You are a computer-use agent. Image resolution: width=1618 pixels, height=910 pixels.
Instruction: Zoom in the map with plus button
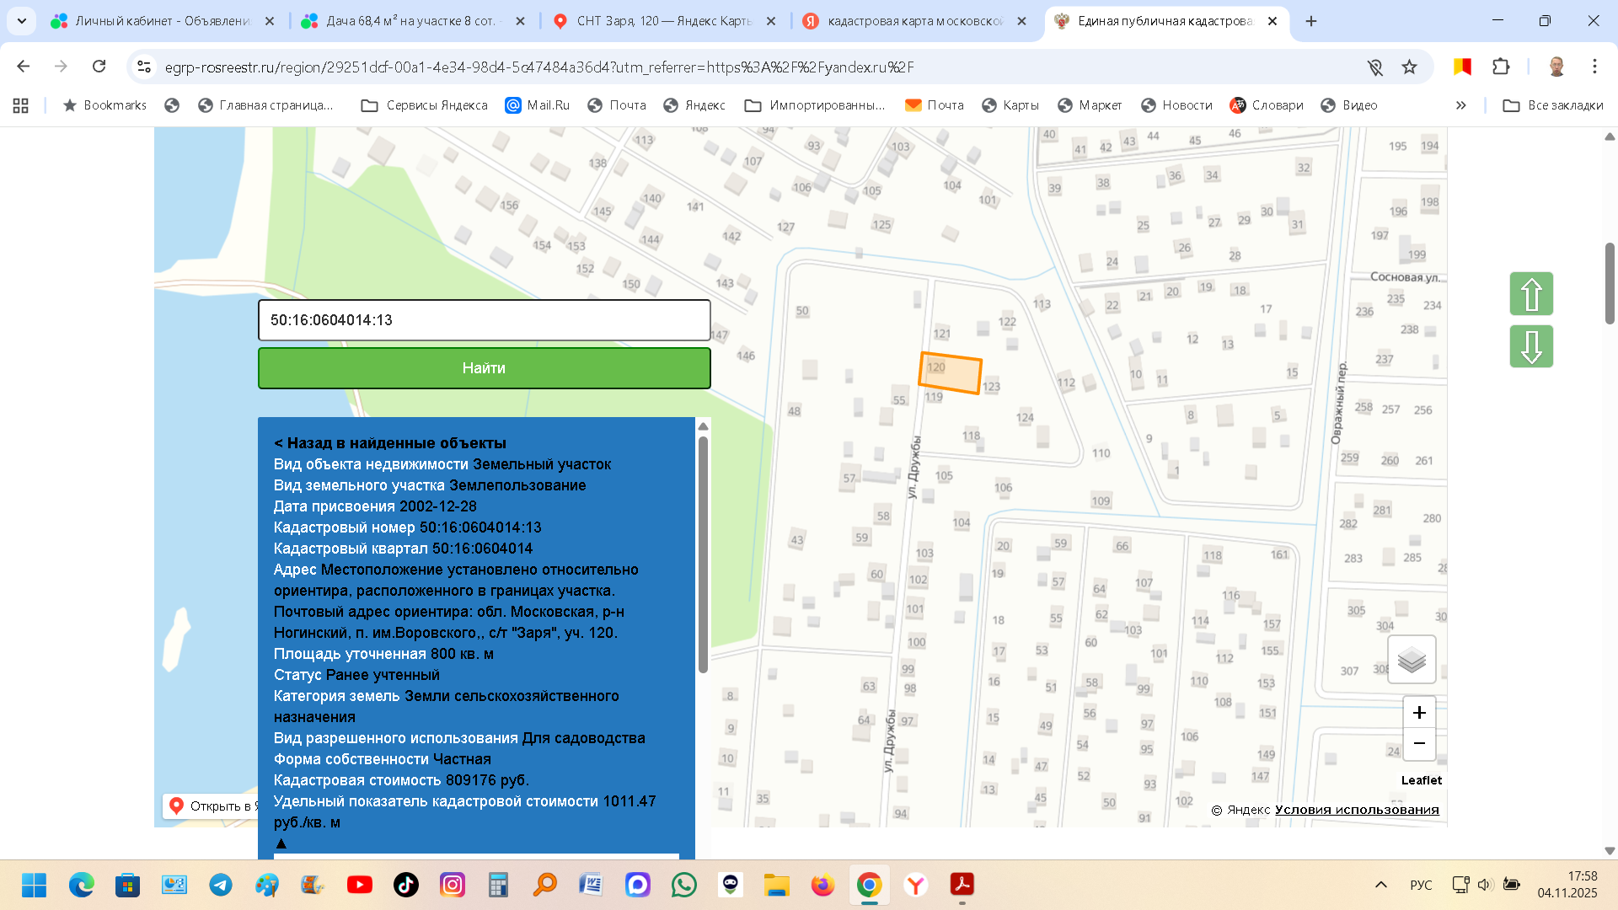click(x=1419, y=713)
